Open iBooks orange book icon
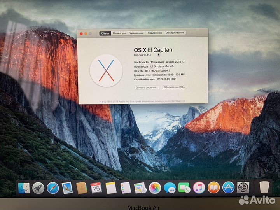The height and width of the screenshot is (210, 280). tap(213, 187)
